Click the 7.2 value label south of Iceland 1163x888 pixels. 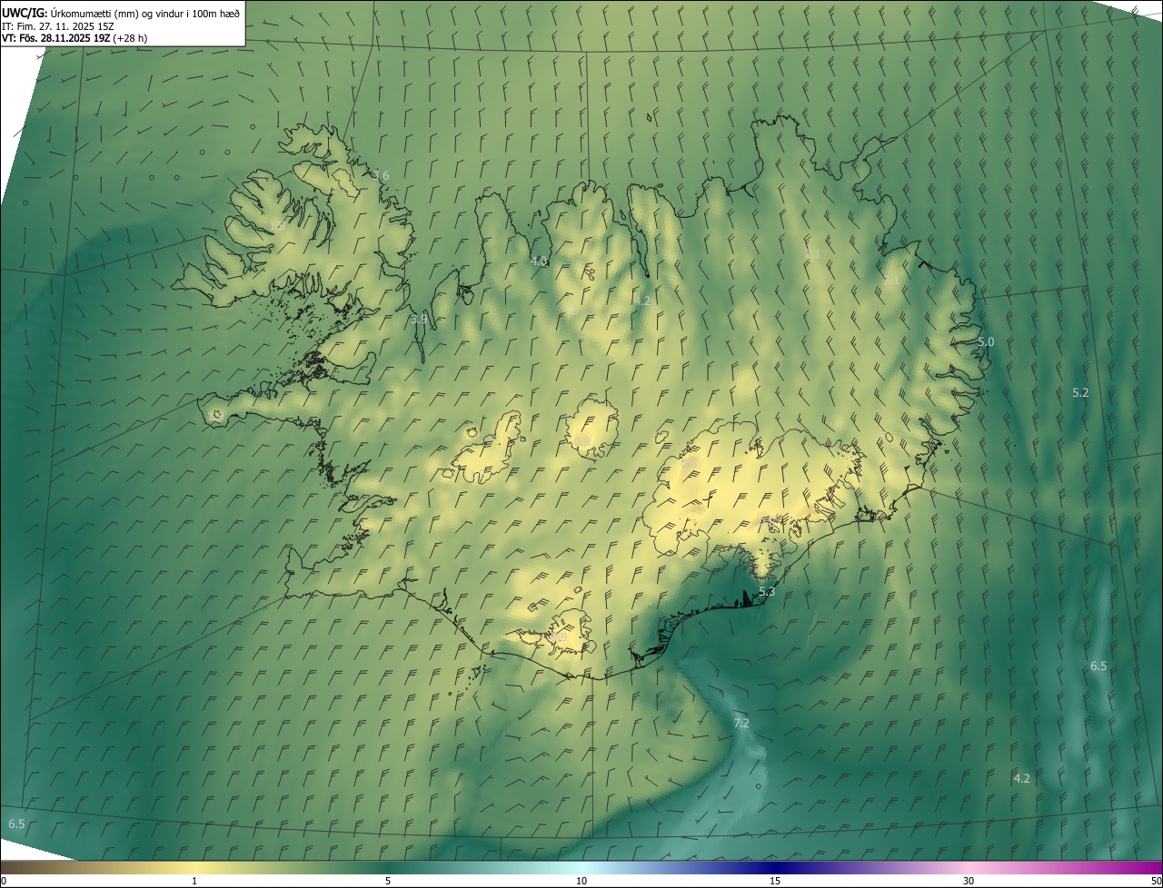(741, 723)
